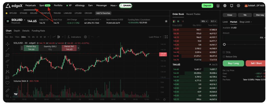Image resolution: width=267 pixels, height=105 pixels.
Task: Expand the SOLUSD pair selector
Action: tap(25, 20)
